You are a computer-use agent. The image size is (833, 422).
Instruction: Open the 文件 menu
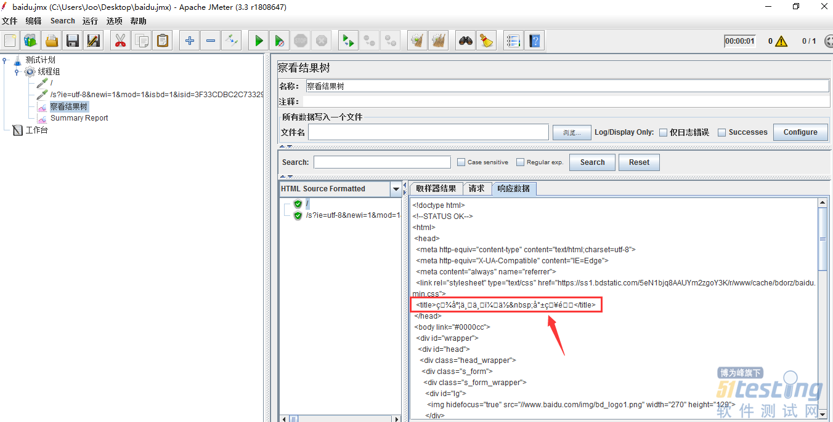tap(10, 21)
